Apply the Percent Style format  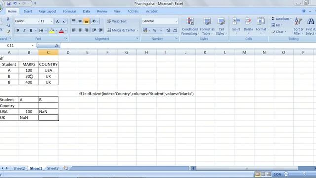[155, 30]
